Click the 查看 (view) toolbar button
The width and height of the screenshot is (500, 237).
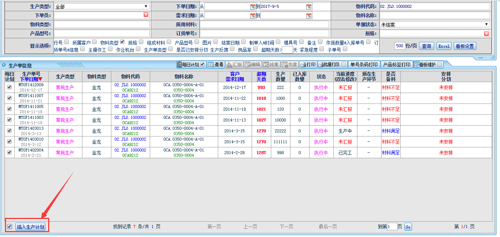click(216, 64)
